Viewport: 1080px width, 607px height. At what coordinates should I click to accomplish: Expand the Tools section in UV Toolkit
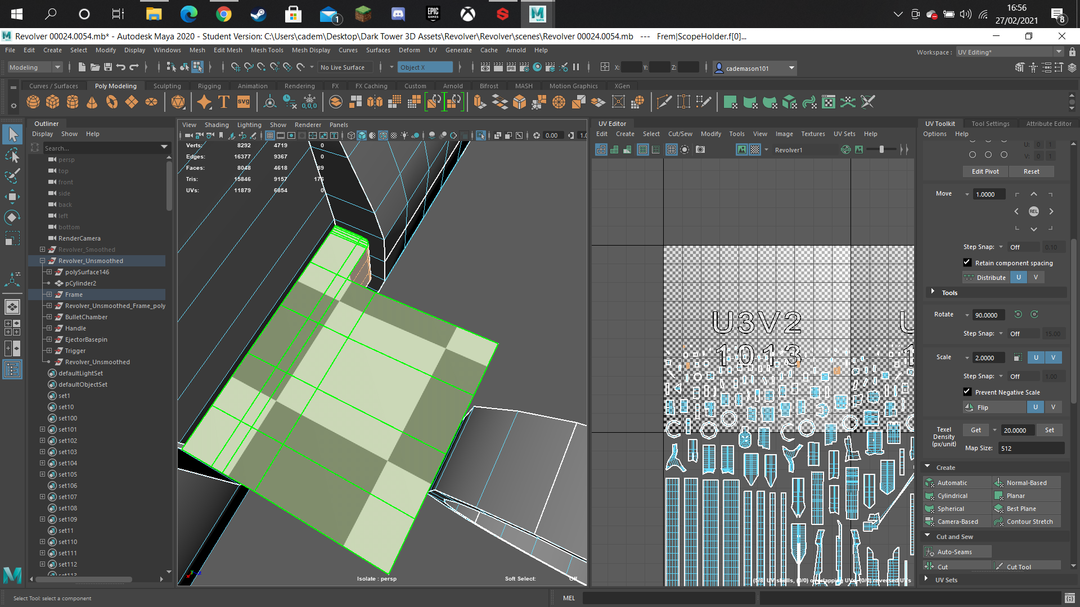click(933, 292)
